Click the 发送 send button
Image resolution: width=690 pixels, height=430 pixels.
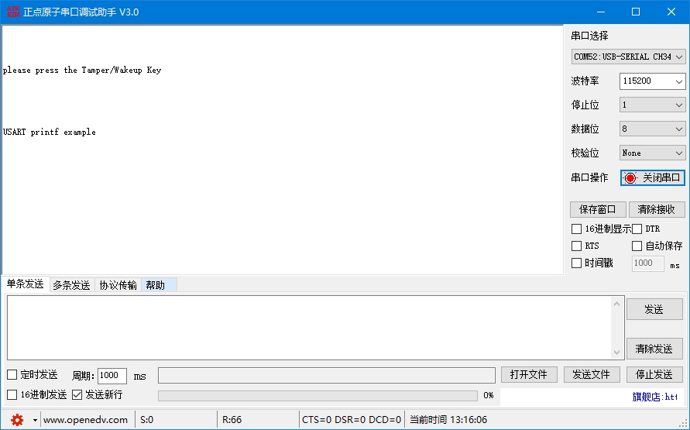tap(654, 309)
